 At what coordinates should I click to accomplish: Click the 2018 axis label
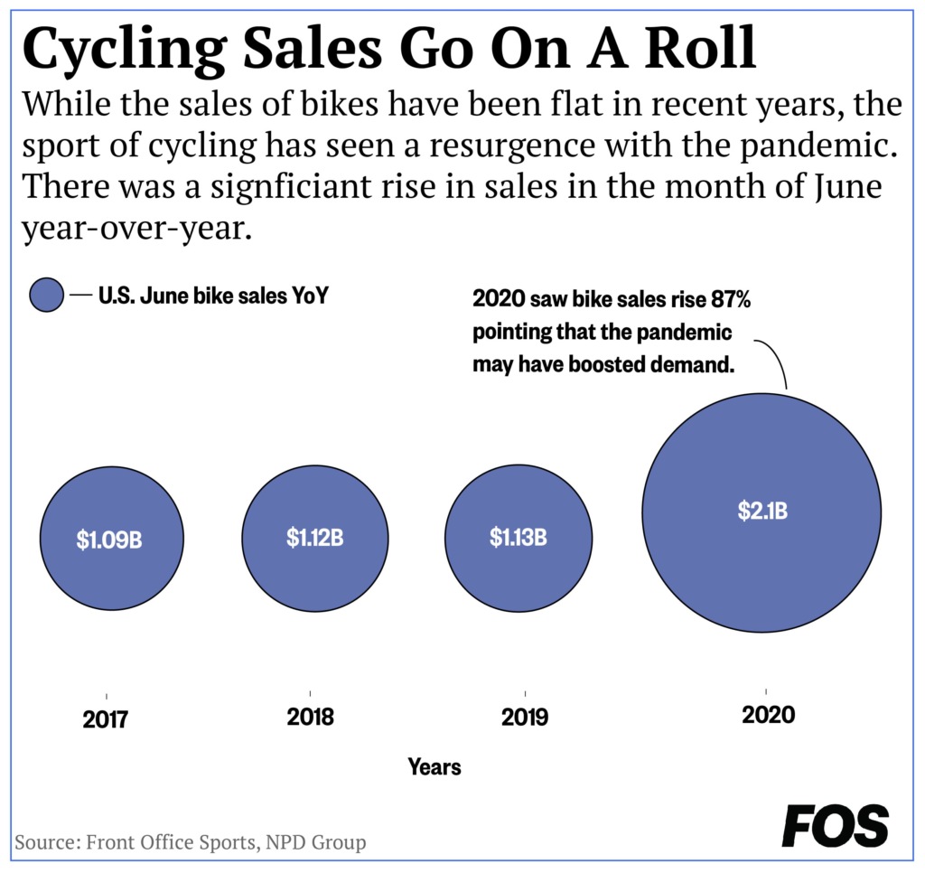(311, 717)
